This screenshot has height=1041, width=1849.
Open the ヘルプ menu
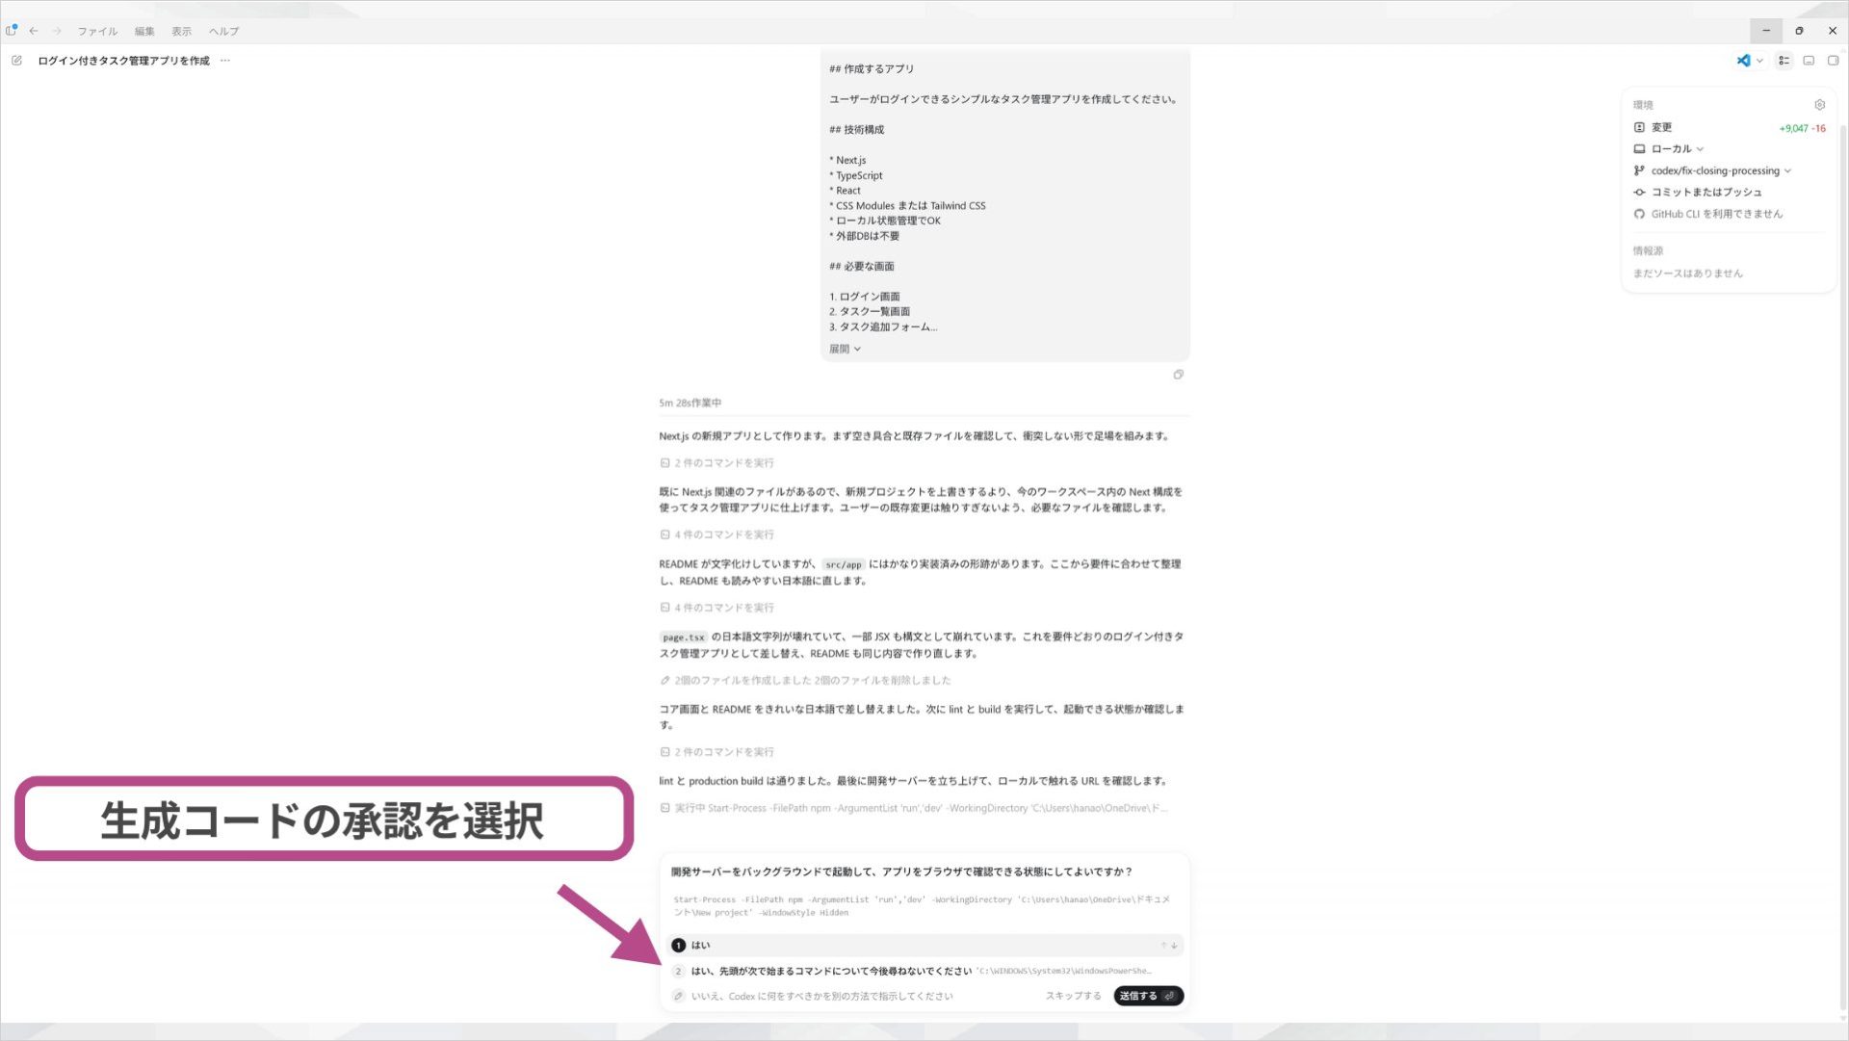coord(223,31)
